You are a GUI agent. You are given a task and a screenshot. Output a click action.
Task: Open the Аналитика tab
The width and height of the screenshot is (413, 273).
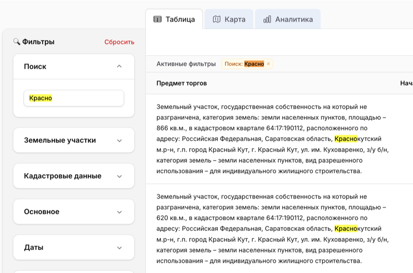coord(288,19)
